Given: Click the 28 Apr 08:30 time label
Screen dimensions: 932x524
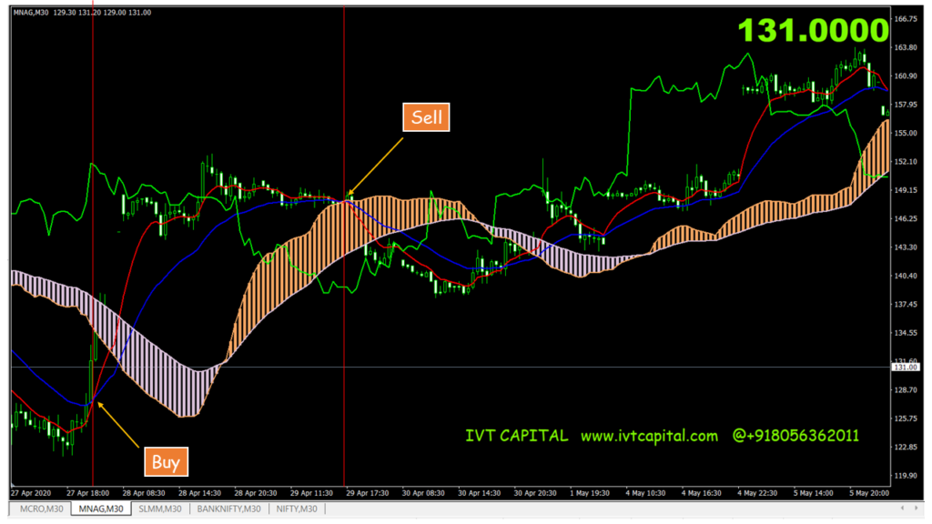Looking at the screenshot, I should tap(144, 493).
